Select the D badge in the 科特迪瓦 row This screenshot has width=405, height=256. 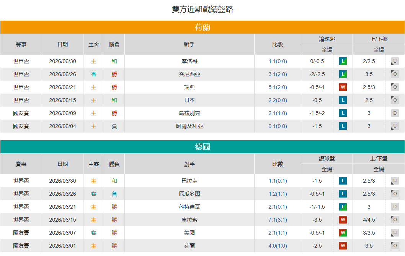tap(395, 207)
